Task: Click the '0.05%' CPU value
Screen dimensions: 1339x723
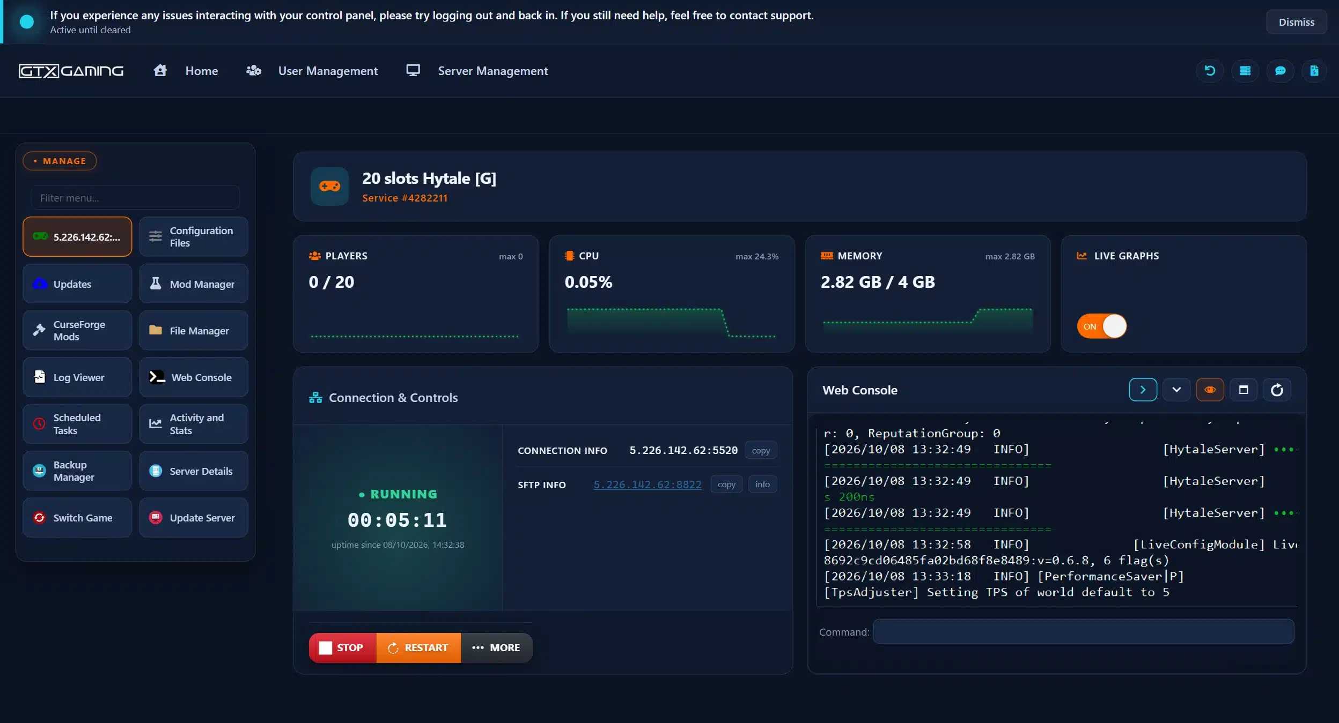Action: [x=588, y=282]
